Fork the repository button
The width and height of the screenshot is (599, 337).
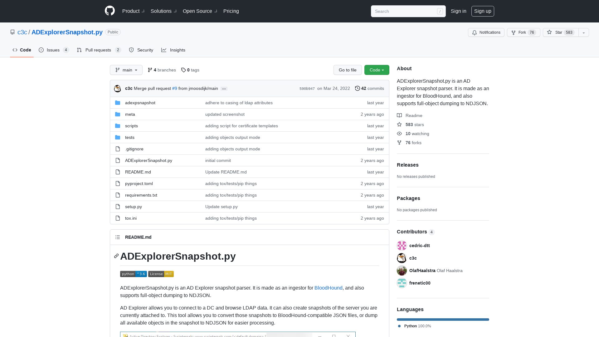[524, 32]
